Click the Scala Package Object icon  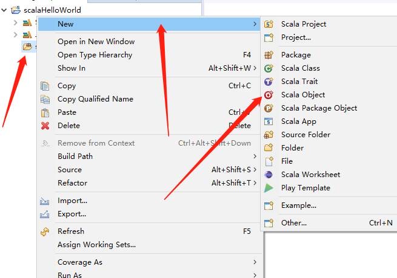click(x=269, y=108)
